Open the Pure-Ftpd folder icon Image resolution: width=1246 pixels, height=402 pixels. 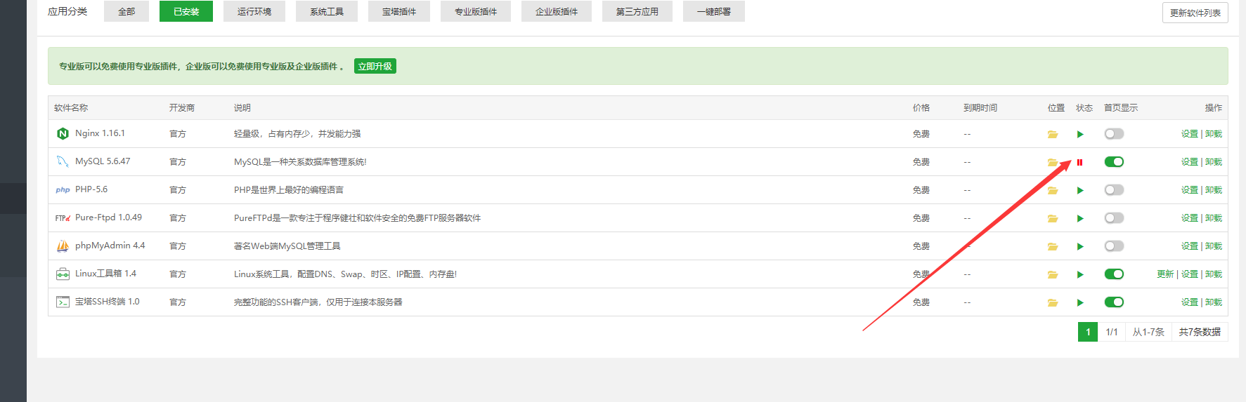click(x=1053, y=218)
